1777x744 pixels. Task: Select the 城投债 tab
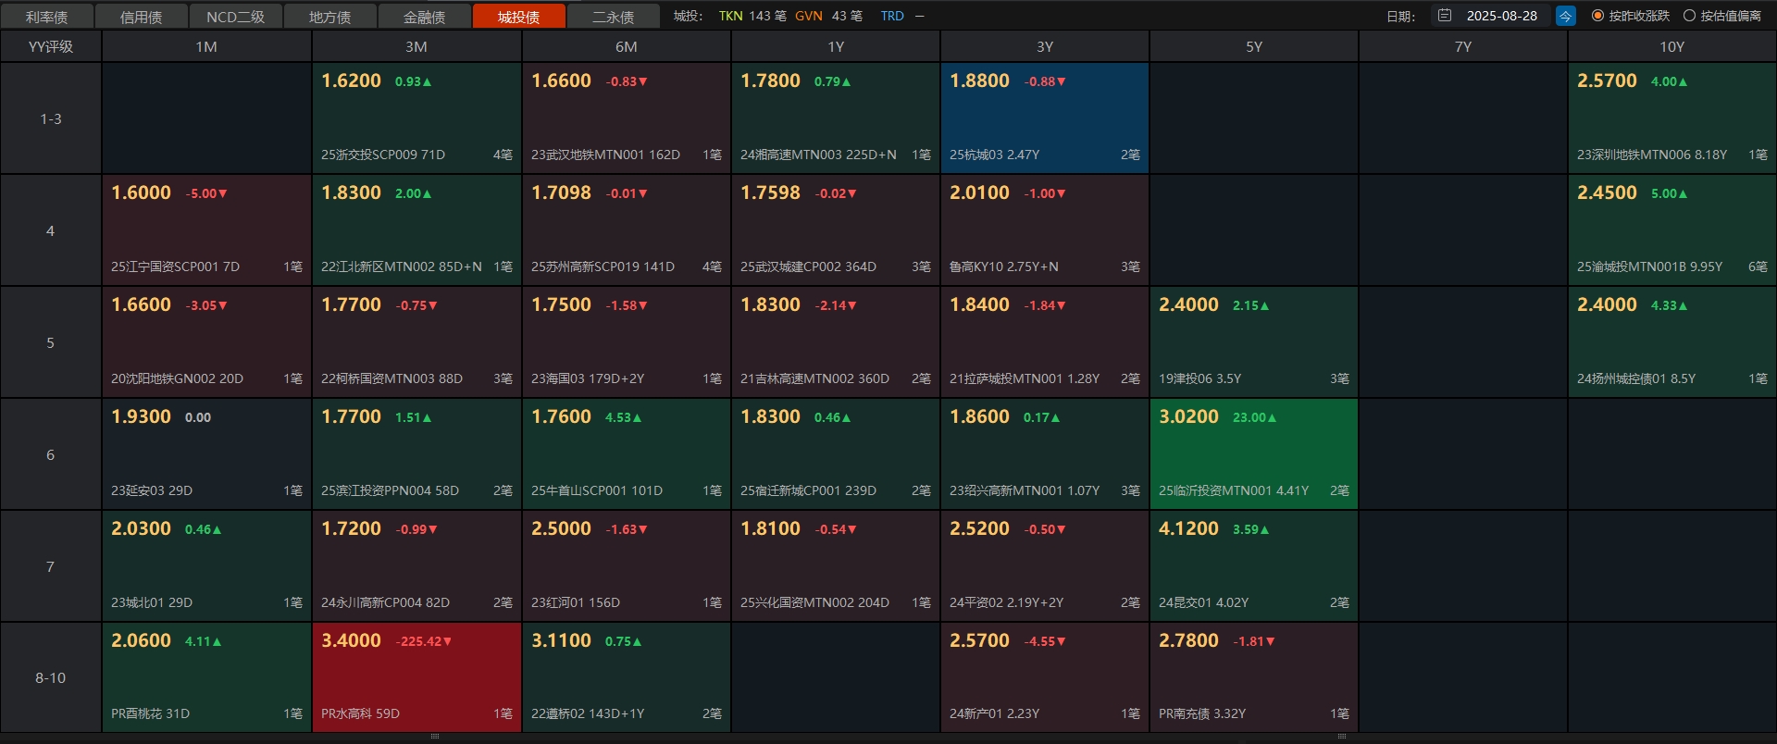click(519, 17)
